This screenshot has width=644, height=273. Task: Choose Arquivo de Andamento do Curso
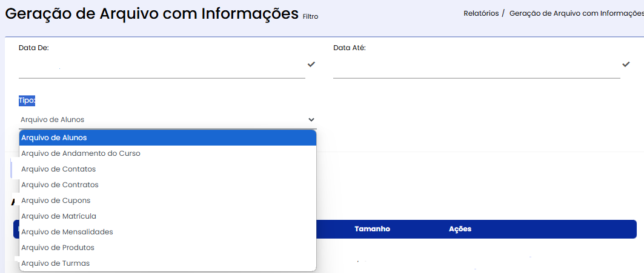tap(168, 153)
